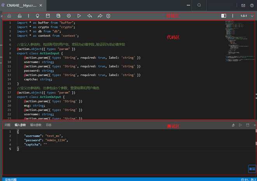
Task: Click the unlock script icon
Action: pyautogui.click(x=19, y=16)
